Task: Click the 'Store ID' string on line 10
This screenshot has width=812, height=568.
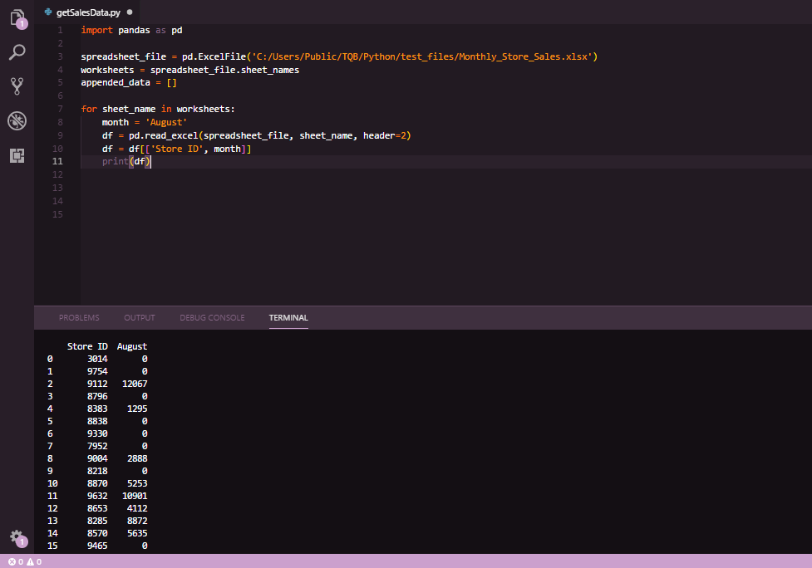Action: coord(176,149)
